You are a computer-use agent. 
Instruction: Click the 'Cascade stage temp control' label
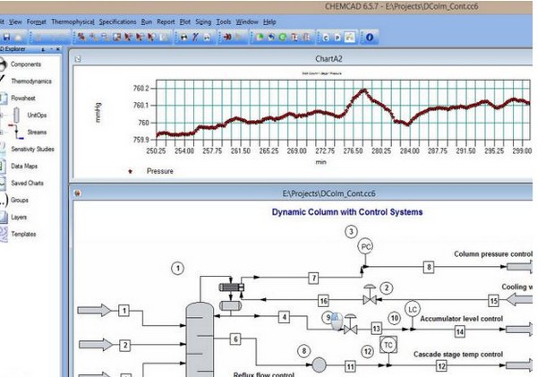coord(458,354)
